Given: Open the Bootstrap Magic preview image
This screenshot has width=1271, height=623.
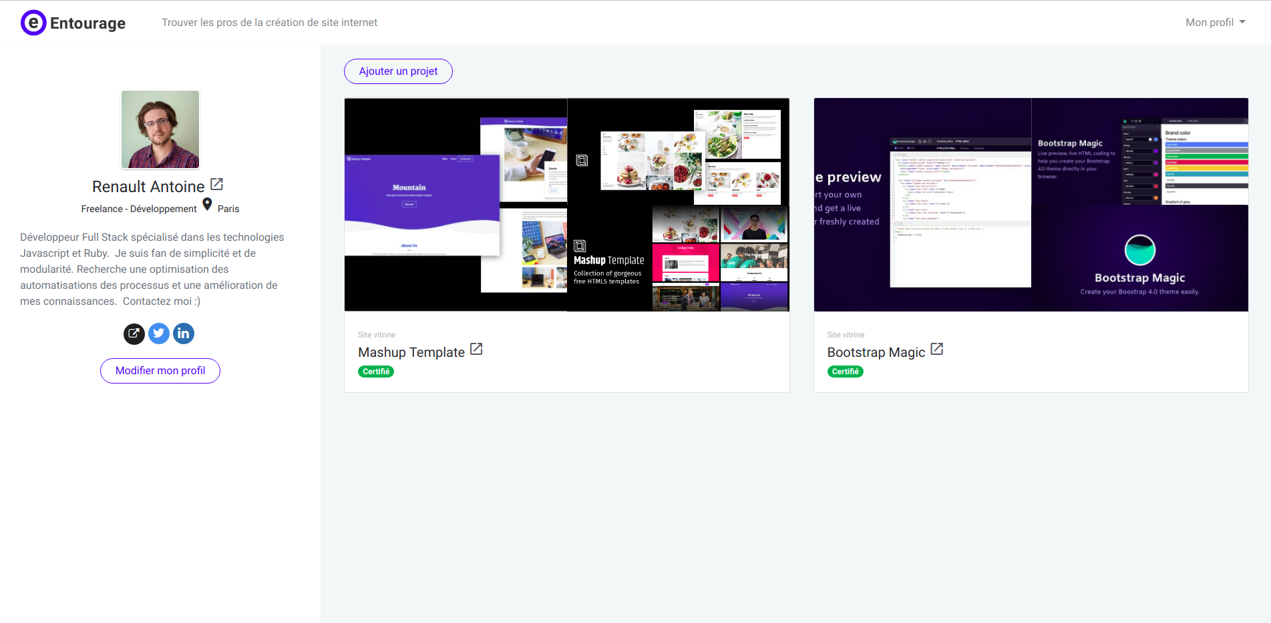Looking at the screenshot, I should (x=1031, y=205).
